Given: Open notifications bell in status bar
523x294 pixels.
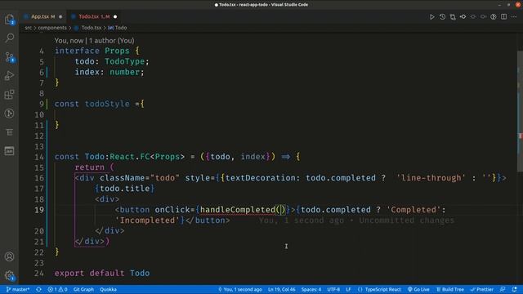Looking at the screenshot, I should coord(514,289).
